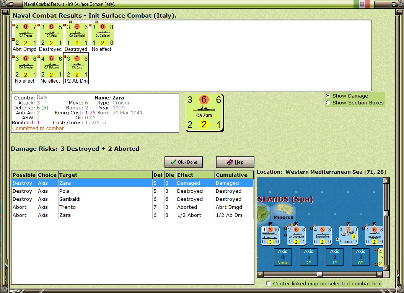Select the CA Pola unit counter
This screenshot has width=404, height=293.
pyautogui.click(x=51, y=35)
